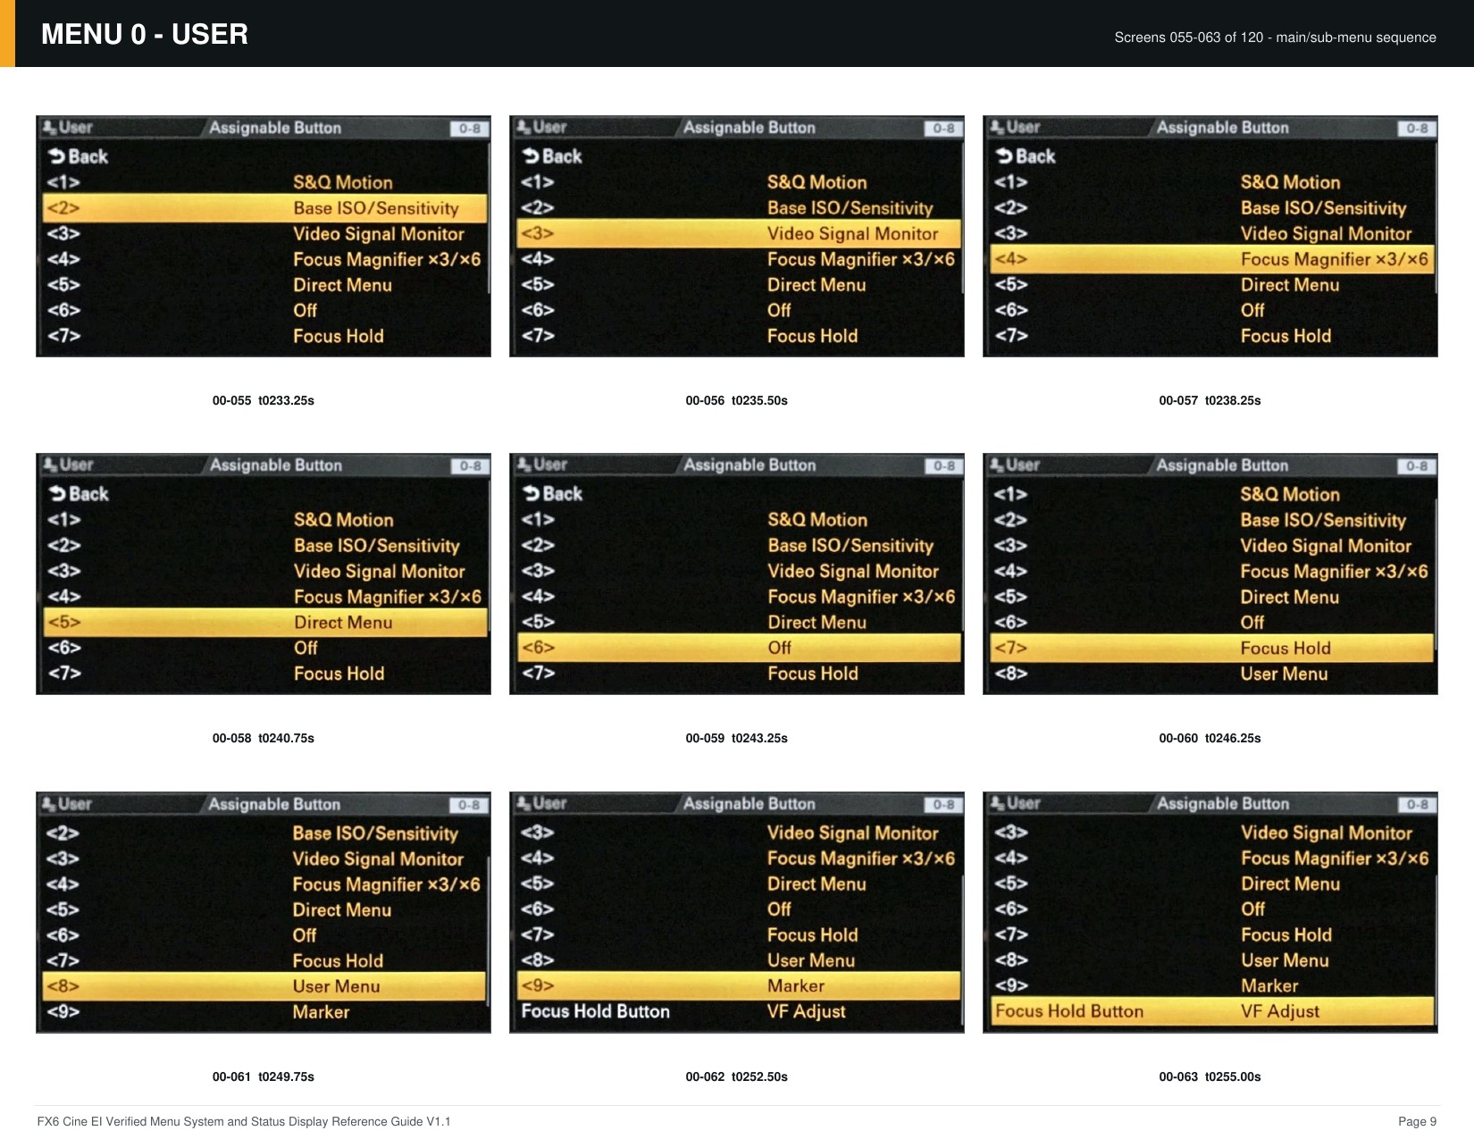Screen dimensions: 1474x1139
Task: Click caption 00-062 t0252.50s
Action: pyautogui.click(x=737, y=1076)
